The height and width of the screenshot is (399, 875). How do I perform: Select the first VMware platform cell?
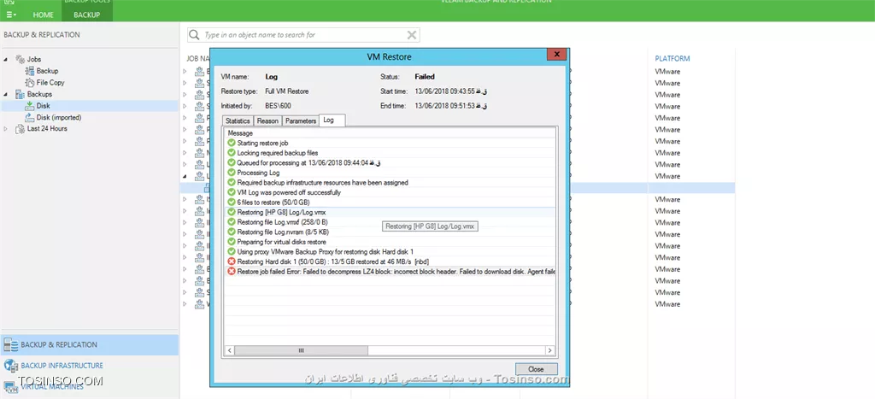pyautogui.click(x=667, y=72)
